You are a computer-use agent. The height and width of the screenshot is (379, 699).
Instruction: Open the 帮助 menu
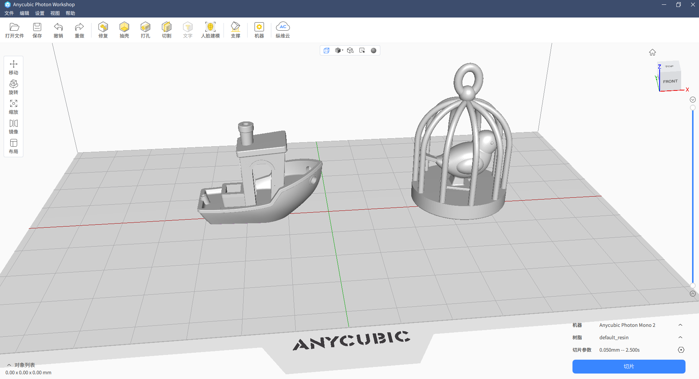coord(70,13)
